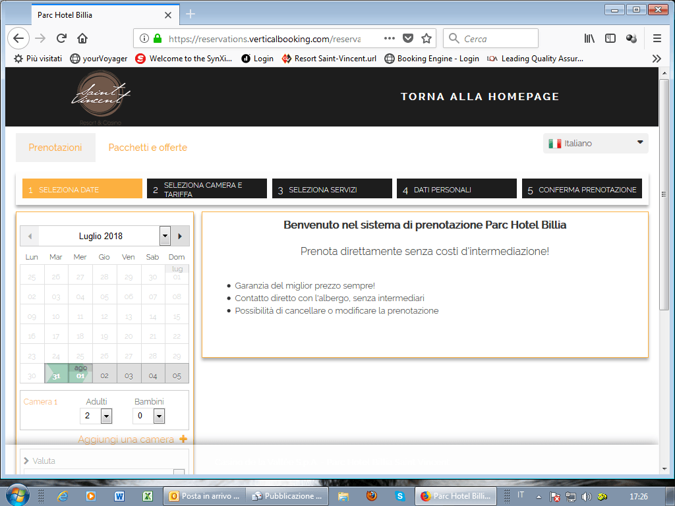Screen dimensions: 675x506
Task: Open the Bambini number dropdown
Action: point(160,416)
